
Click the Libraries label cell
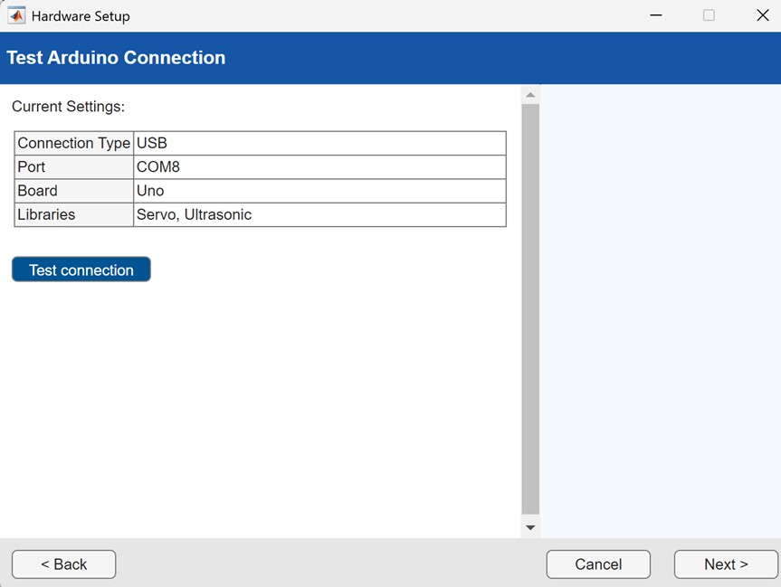tap(74, 214)
